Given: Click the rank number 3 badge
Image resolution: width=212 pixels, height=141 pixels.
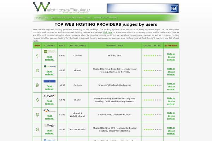Looking at the screenshot, I should click(x=37, y=85).
